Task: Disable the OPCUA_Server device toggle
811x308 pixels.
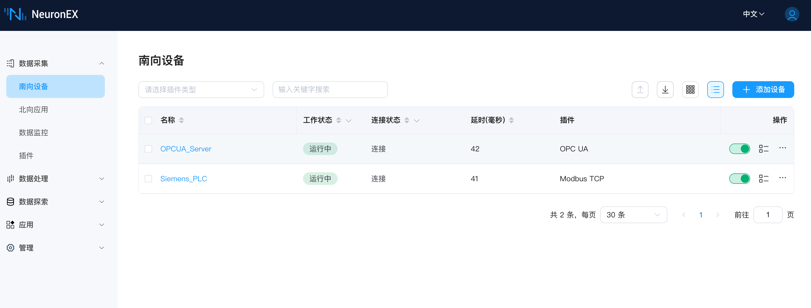Action: (739, 149)
